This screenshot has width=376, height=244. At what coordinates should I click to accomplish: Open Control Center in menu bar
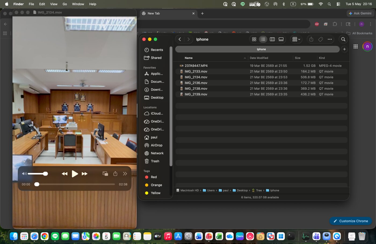338,4
